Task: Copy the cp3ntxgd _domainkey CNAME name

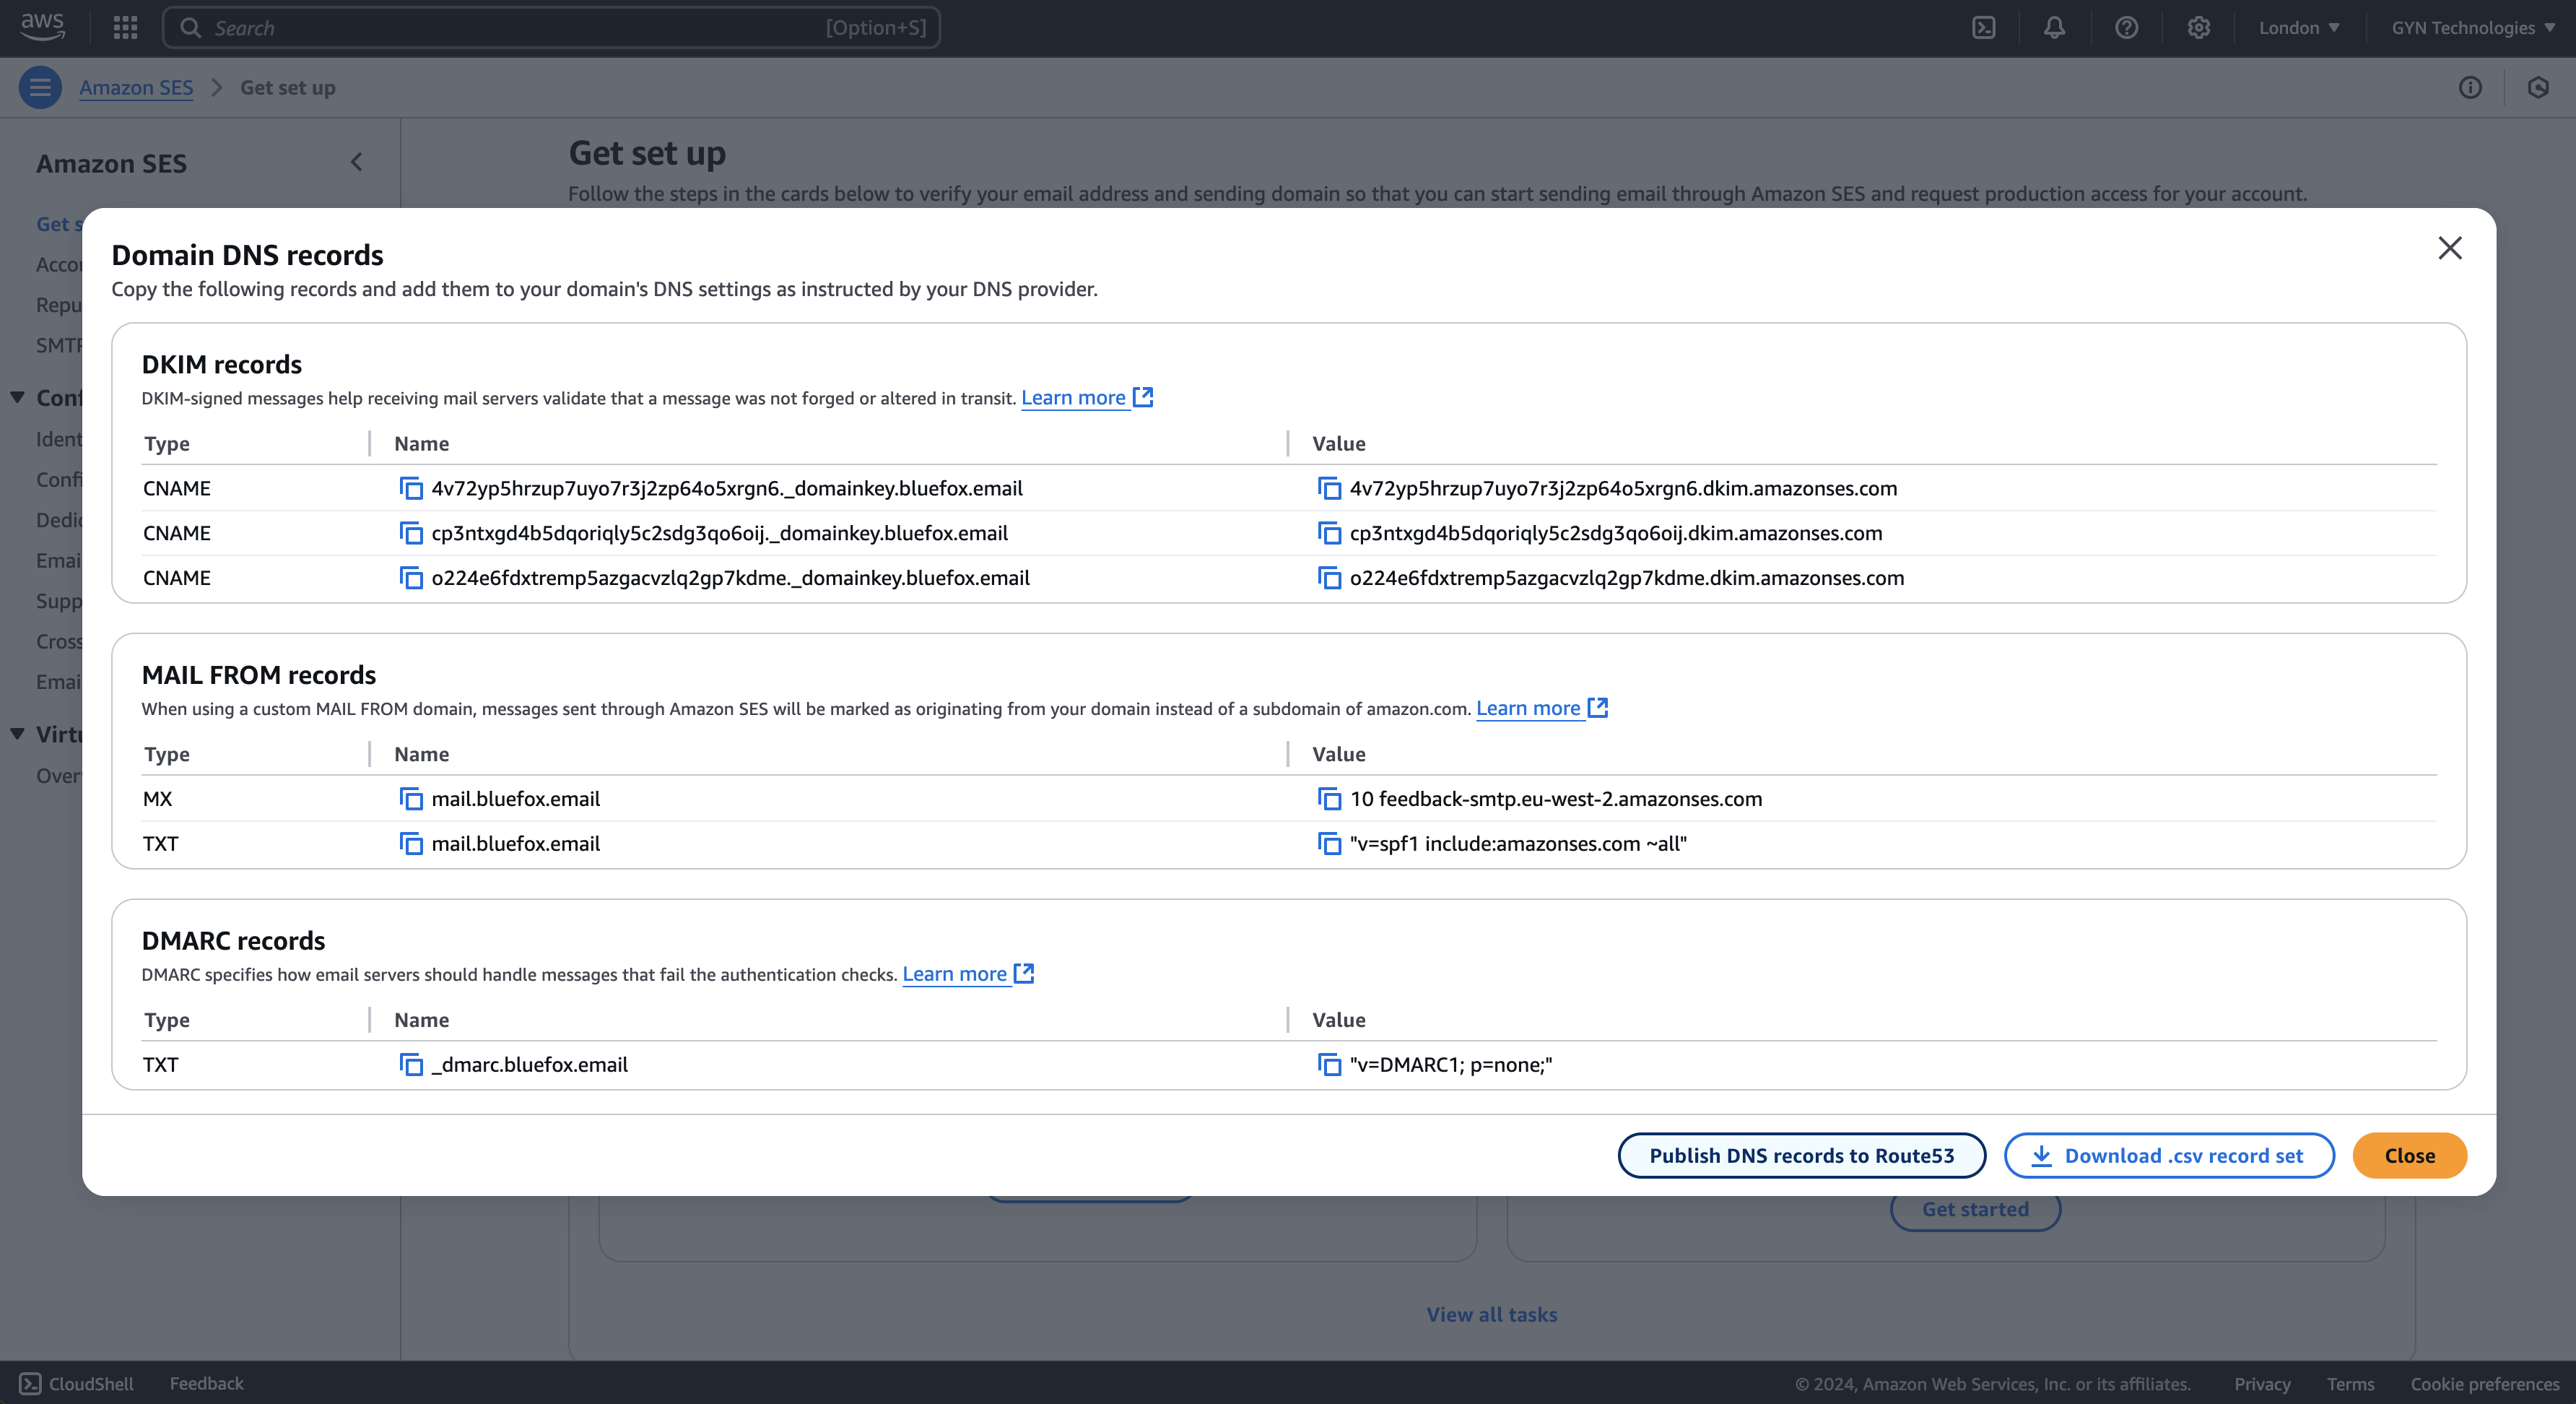Action: tap(411, 533)
